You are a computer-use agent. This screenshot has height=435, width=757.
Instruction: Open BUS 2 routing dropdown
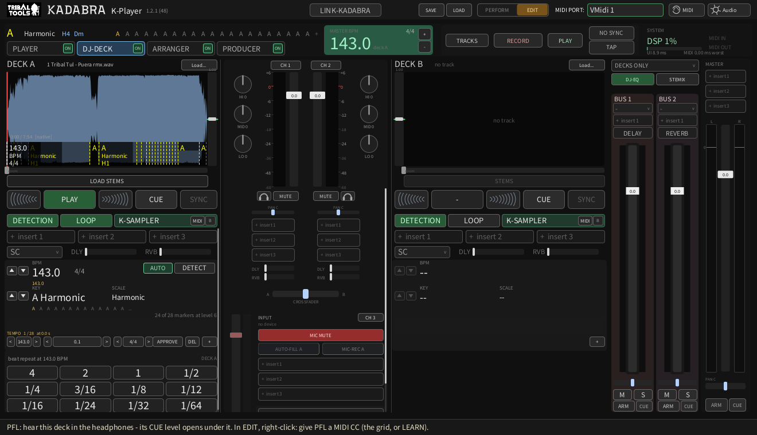[677, 108]
